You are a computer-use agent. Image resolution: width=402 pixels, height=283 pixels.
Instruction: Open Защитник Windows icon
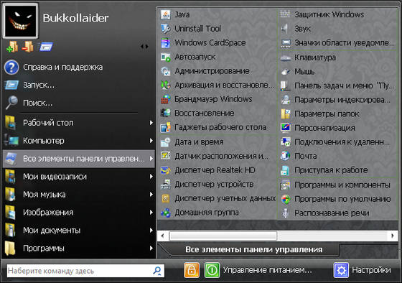286,14
